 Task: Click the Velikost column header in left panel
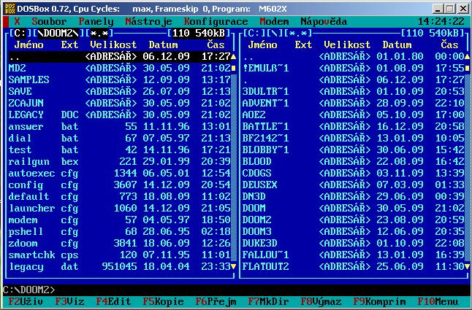tap(113, 44)
